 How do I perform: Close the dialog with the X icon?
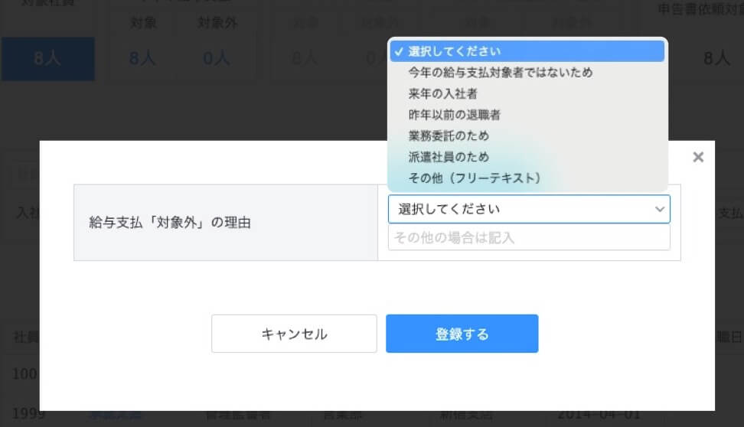697,157
